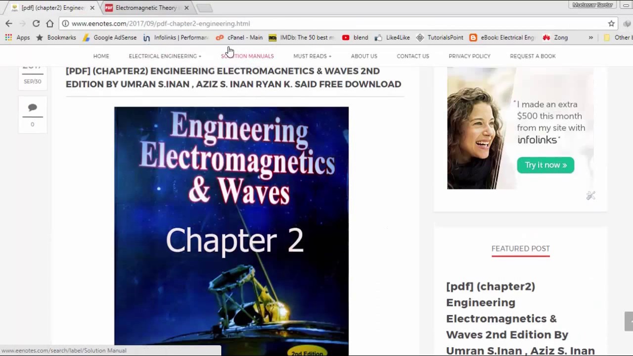Click the scroll-to-top button at right edge

point(629,321)
